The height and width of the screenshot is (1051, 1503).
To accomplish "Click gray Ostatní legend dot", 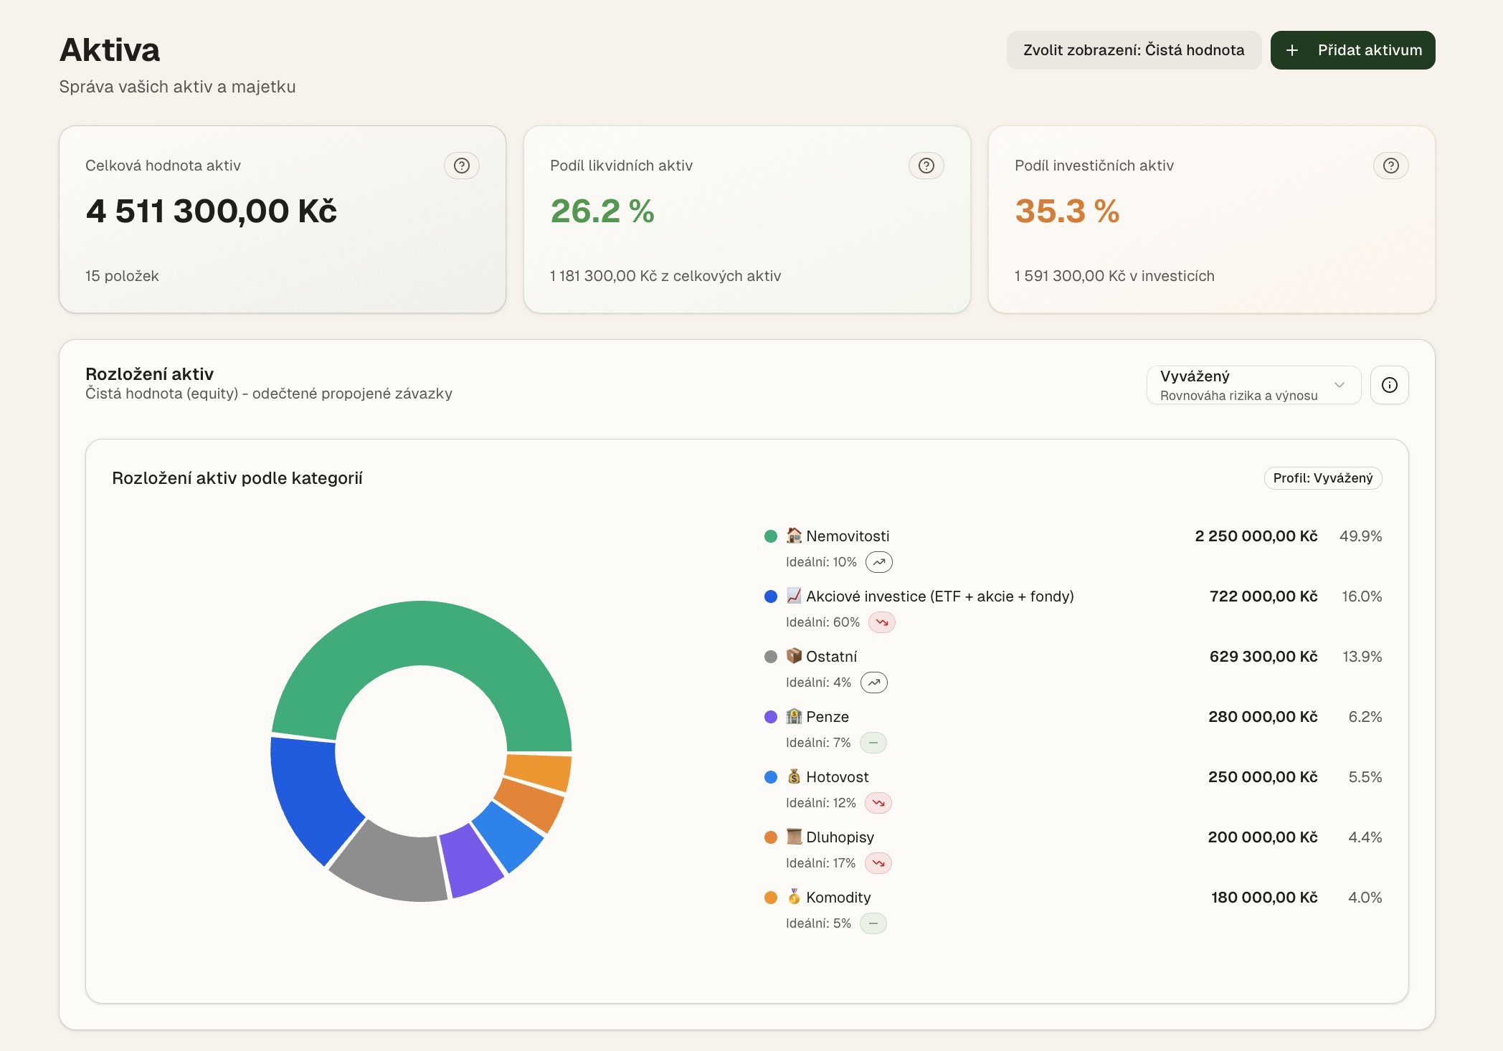I will pyautogui.click(x=771, y=657).
